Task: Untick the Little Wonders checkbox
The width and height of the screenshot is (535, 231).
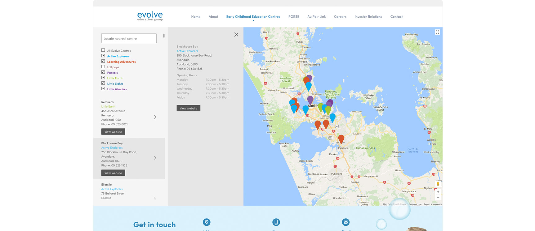Action: tap(103, 89)
